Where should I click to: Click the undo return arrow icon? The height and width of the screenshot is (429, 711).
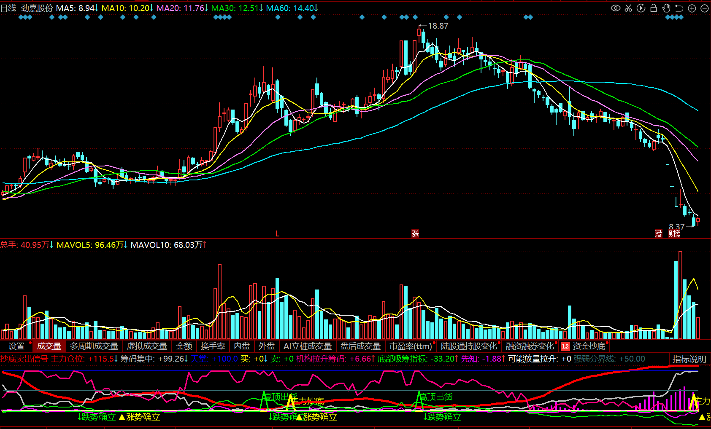tap(679, 8)
